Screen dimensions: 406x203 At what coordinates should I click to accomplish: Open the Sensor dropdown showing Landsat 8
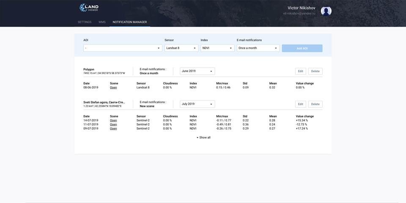click(x=181, y=48)
